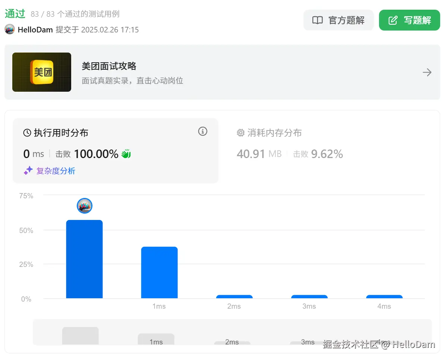Open the 官方题解 solution page

338,20
